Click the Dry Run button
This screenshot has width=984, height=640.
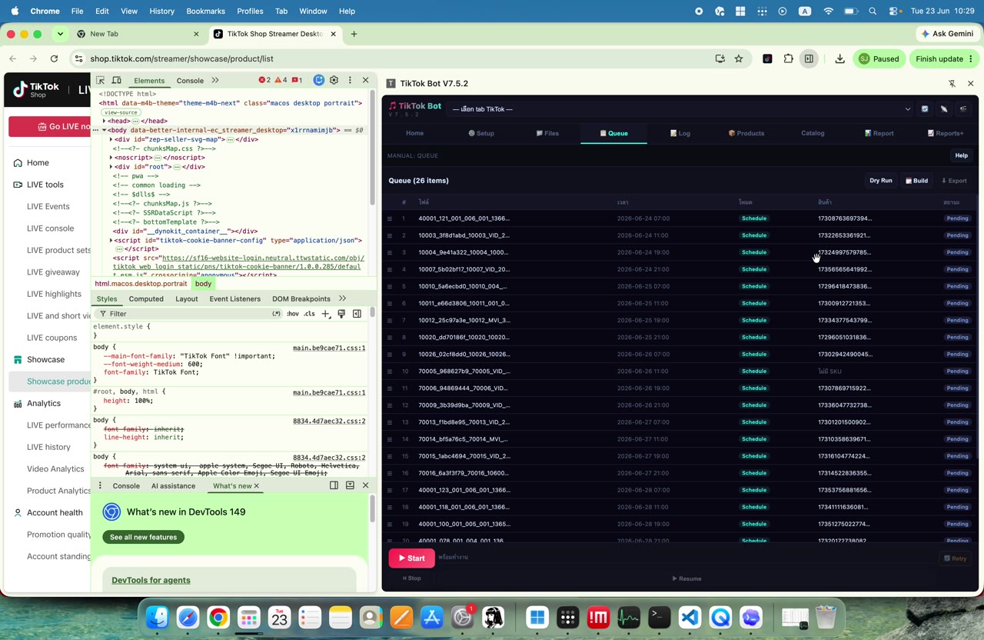[x=881, y=181]
